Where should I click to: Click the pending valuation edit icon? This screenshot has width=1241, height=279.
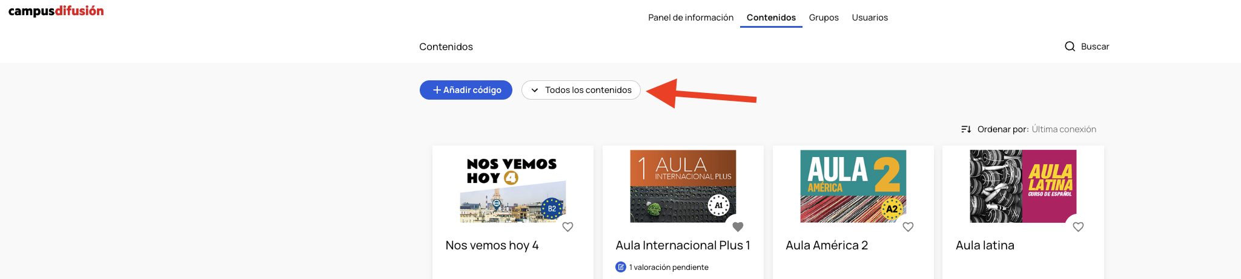tap(621, 267)
